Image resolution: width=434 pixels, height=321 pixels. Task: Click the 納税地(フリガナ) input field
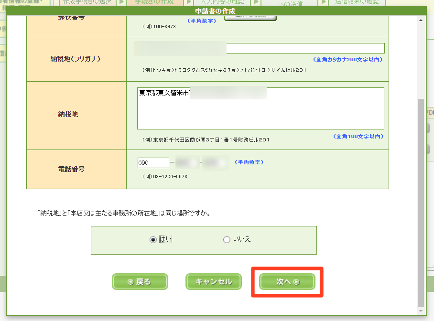click(x=260, y=48)
